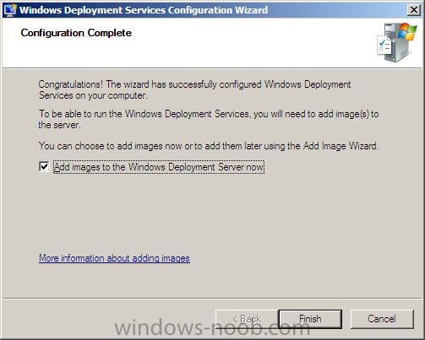Click the Congratulations success message text
425x340 pixels.
tap(194, 89)
